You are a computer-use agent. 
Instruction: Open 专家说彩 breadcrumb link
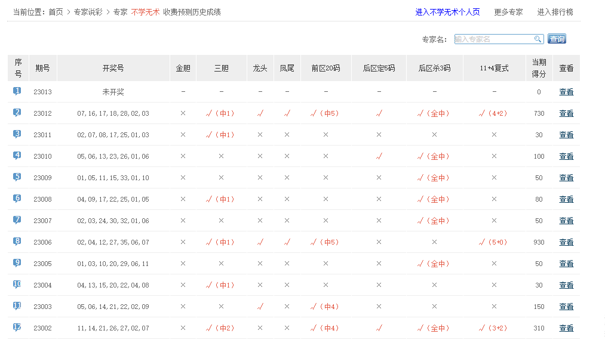tap(88, 12)
